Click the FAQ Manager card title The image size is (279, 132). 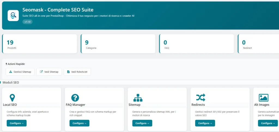[75, 105]
